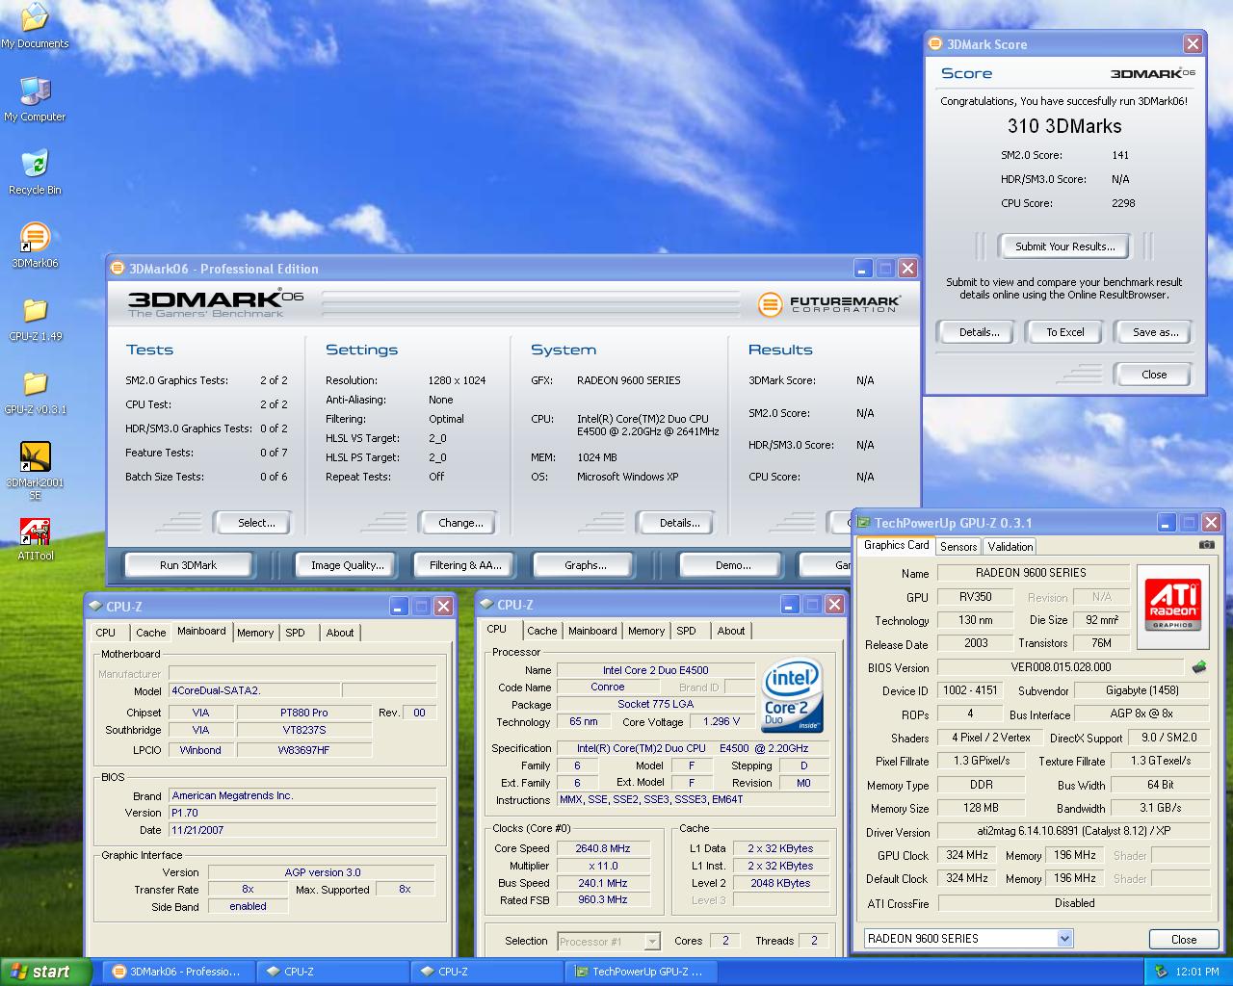Viewport: 1233px width, 986px height.
Task: Click the ATI Radeon logo in GPU-Z
Action: (1174, 605)
